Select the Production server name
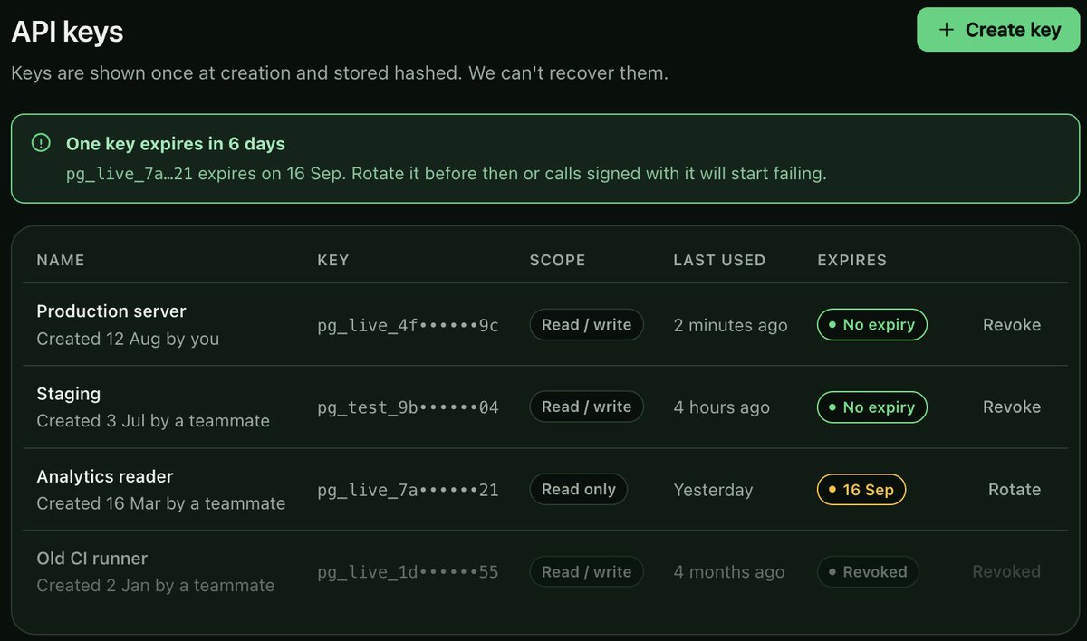The width and height of the screenshot is (1087, 641). pyautogui.click(x=111, y=311)
